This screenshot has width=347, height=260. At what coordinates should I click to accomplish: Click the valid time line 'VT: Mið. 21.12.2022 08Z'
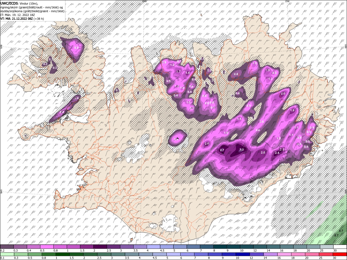point(17,19)
